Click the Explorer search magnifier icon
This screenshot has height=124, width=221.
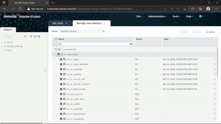pyautogui.click(x=25, y=37)
